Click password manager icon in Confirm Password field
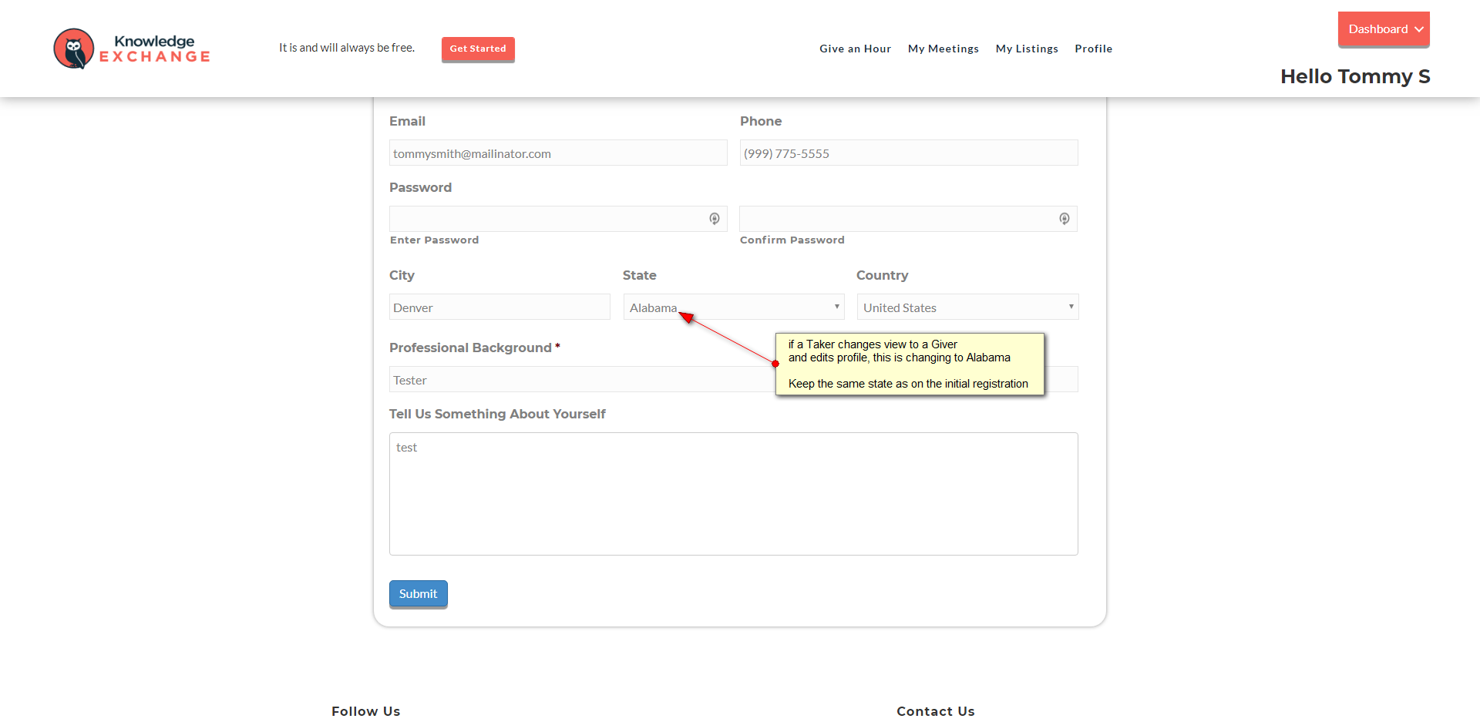The image size is (1480, 722). (x=1064, y=219)
